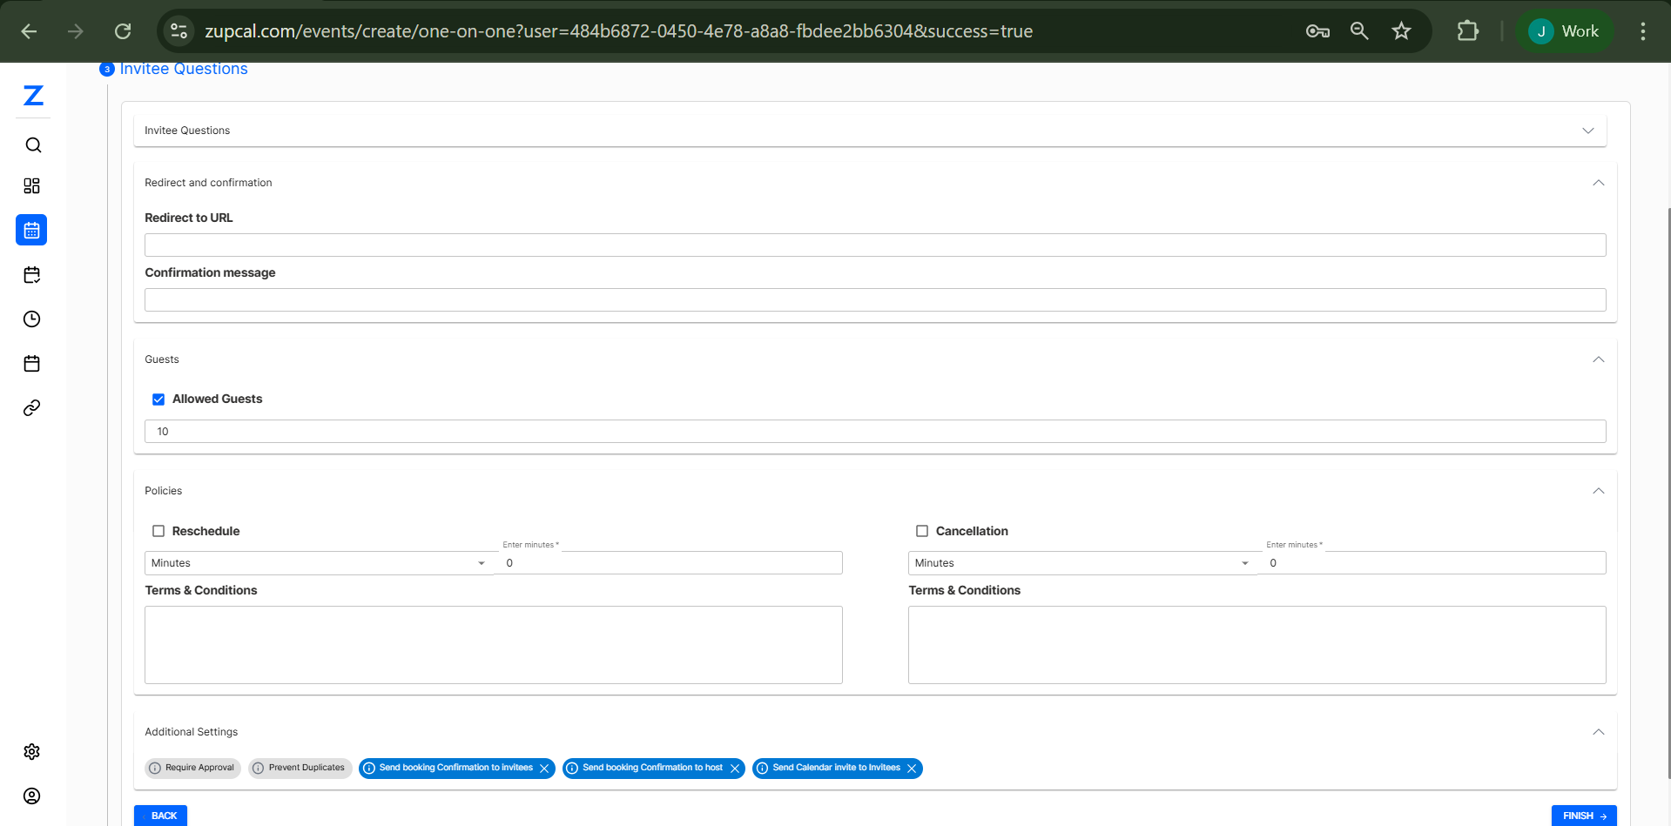Open the Reschedule Minutes unit dropdown
The width and height of the screenshot is (1671, 826).
click(318, 563)
